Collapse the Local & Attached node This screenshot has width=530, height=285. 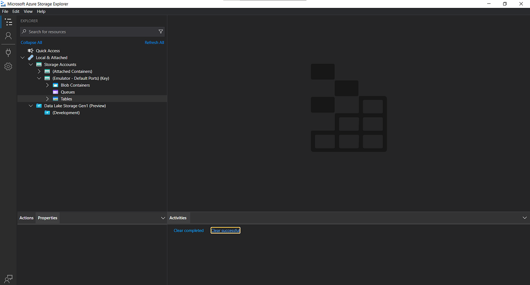[x=23, y=58]
